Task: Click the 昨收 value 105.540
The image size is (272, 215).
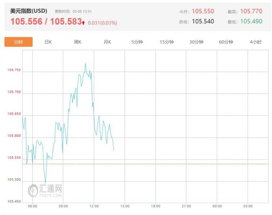Action: [203, 21]
